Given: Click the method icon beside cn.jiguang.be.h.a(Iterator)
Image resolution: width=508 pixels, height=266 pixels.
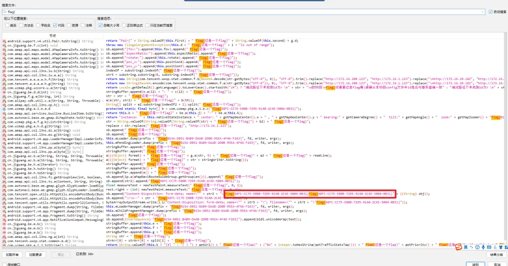Looking at the screenshot, I should (5, 164).
